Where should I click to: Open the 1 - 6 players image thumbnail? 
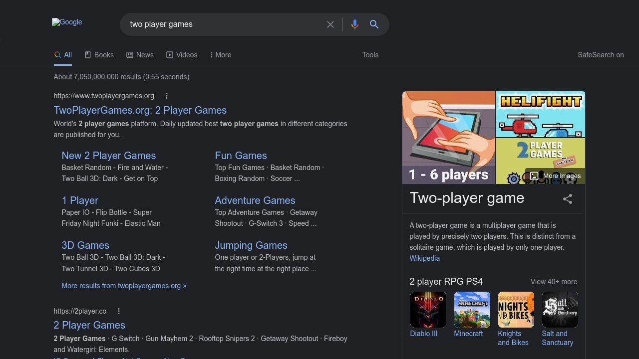tap(449, 138)
